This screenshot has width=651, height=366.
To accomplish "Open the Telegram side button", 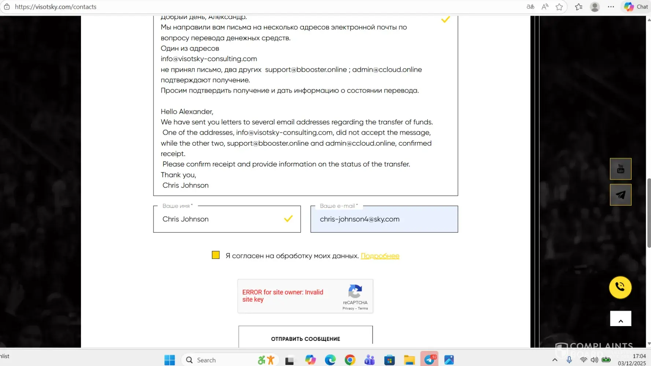I will pyautogui.click(x=620, y=195).
